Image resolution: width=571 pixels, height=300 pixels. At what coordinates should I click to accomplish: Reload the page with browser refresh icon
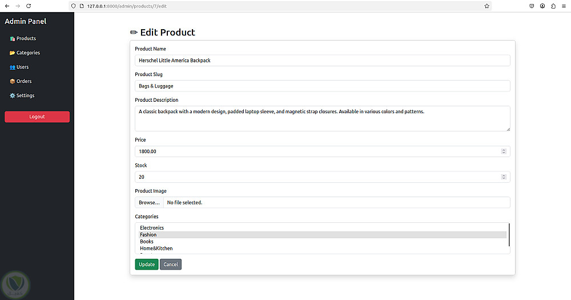(29, 6)
